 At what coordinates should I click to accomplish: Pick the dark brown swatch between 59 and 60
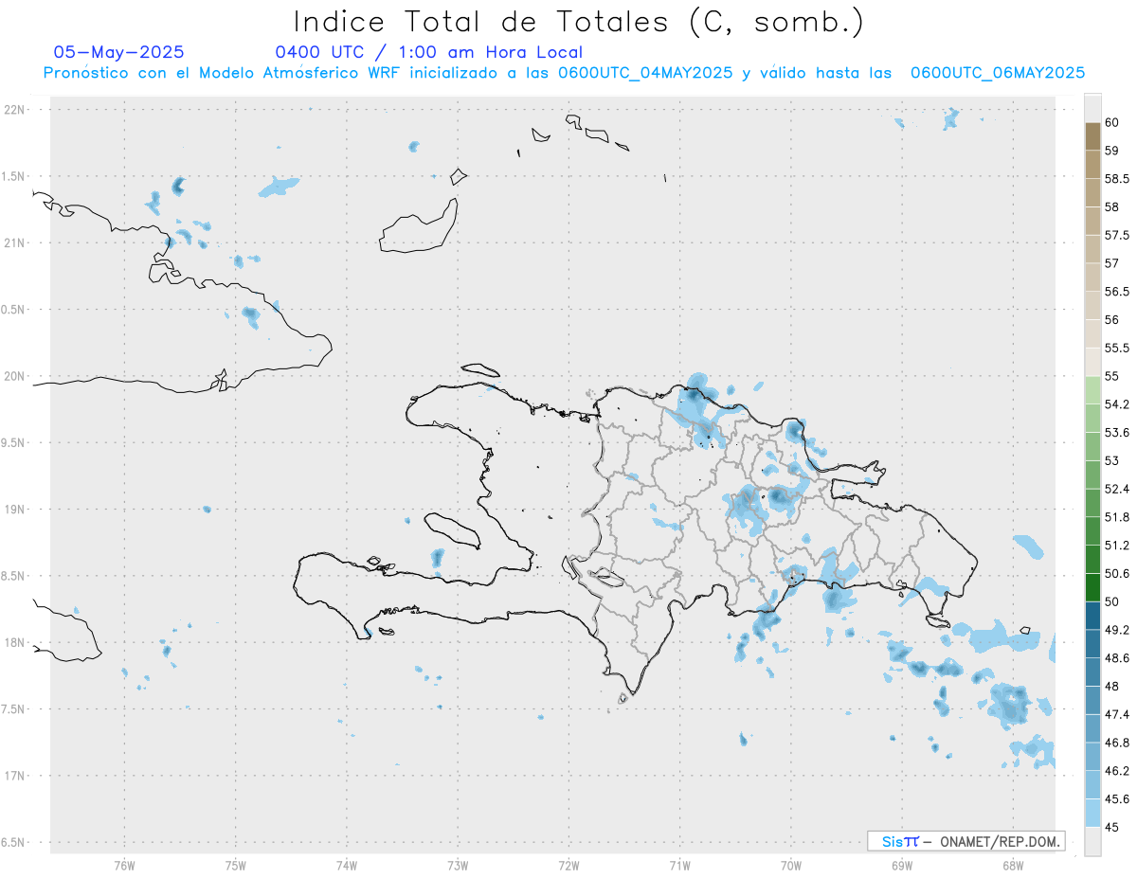pos(1092,136)
